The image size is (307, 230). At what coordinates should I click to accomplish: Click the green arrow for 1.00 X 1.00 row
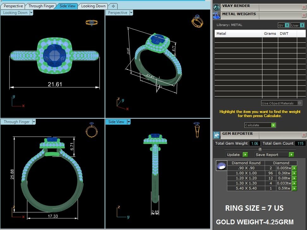pyautogui.click(x=294, y=173)
